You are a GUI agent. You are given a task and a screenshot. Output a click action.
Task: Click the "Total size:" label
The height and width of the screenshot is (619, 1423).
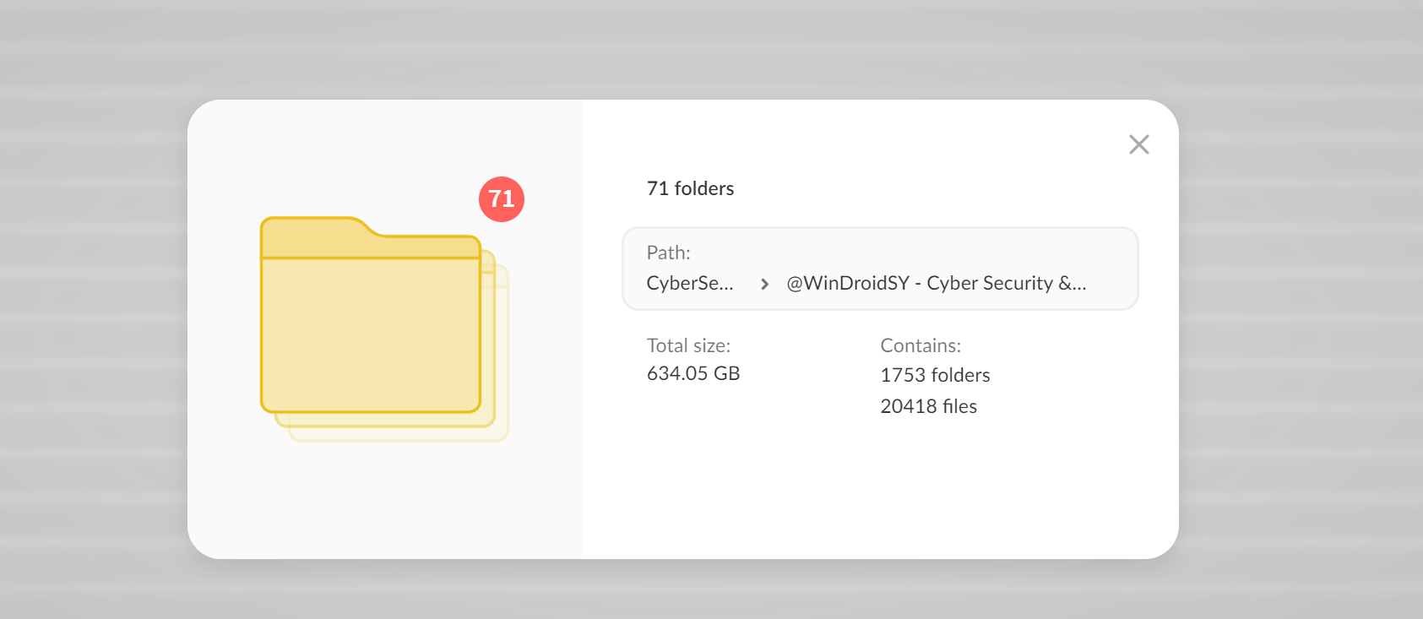coord(688,345)
